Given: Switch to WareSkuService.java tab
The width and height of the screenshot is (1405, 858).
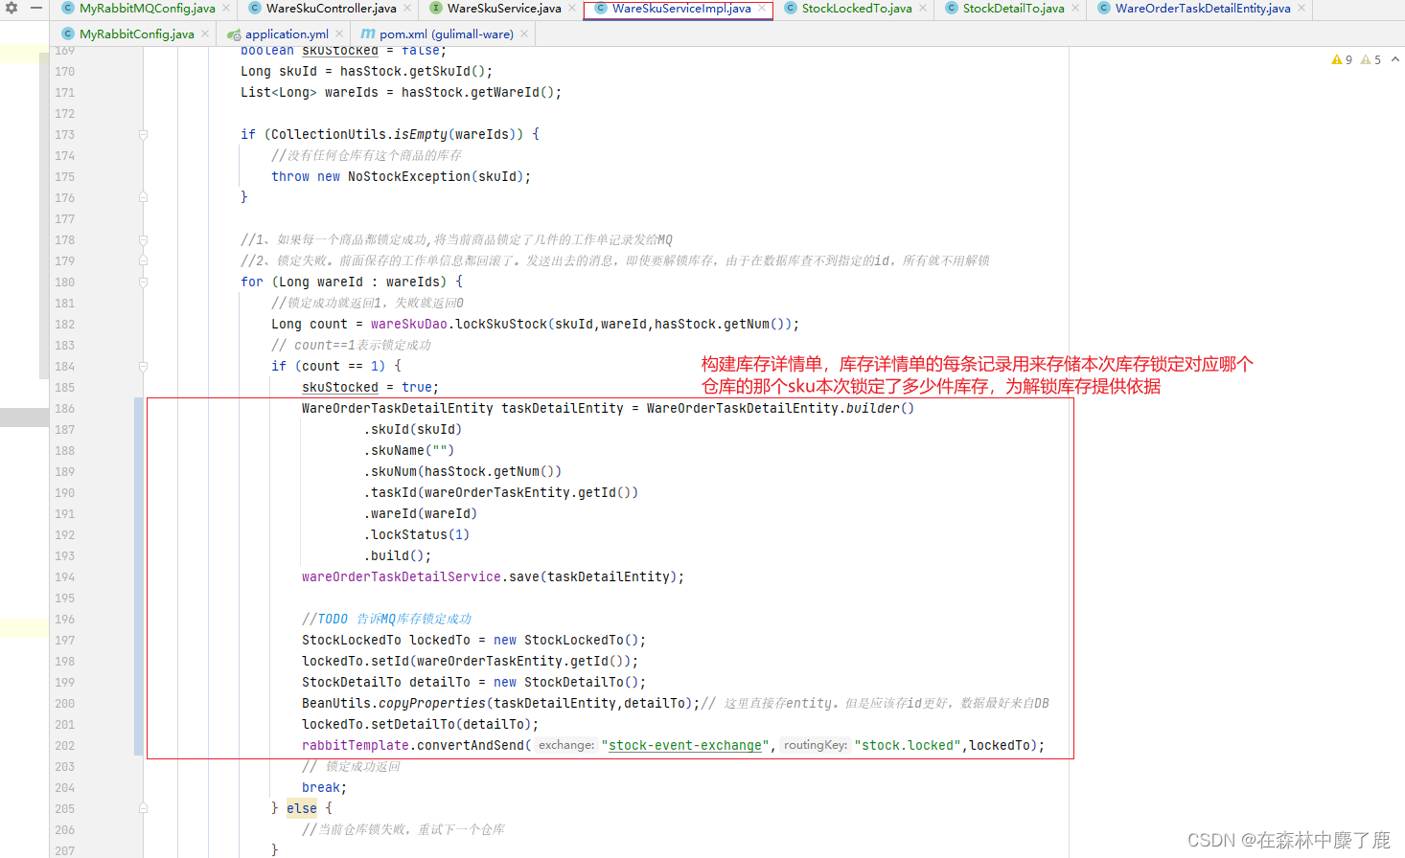Looking at the screenshot, I should (504, 9).
